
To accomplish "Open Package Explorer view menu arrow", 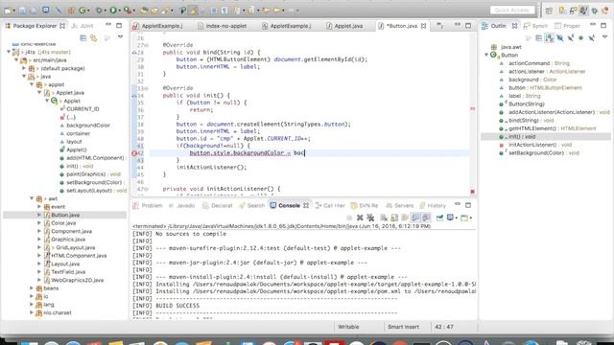I will click(120, 37).
